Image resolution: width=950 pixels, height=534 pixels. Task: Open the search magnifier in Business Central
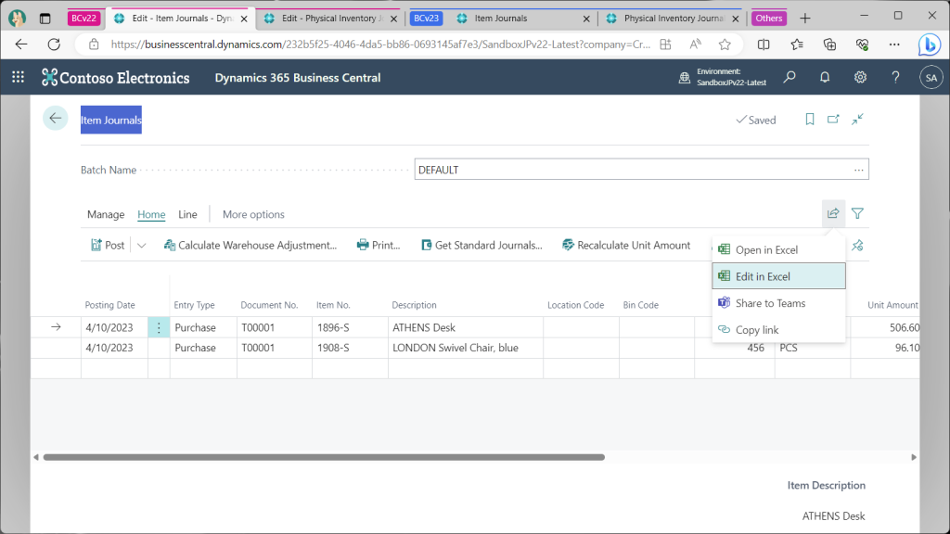pos(790,78)
